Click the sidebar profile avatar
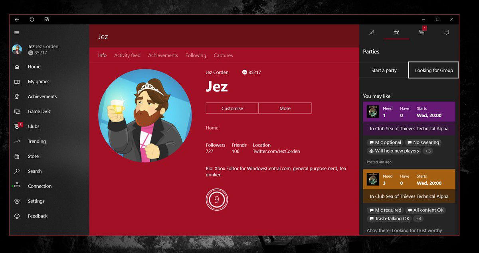 [x=17, y=49]
